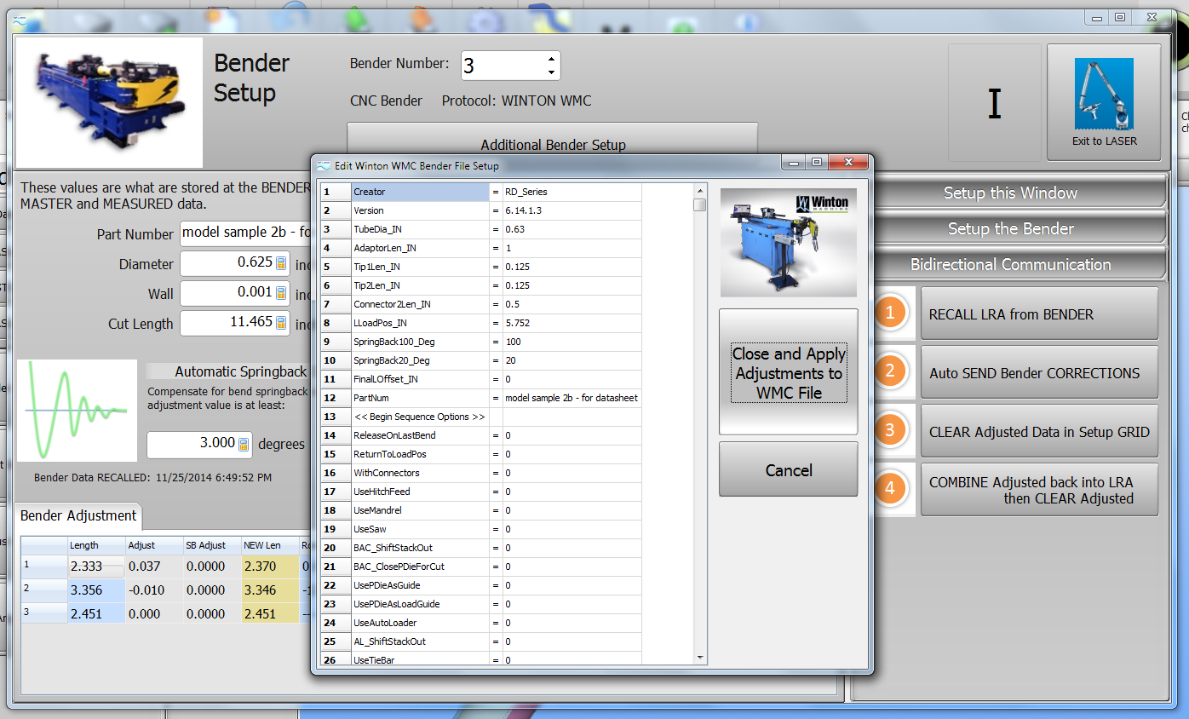Click the Exit to LASER icon button
Viewport: 1189px width, 719px height.
[x=1103, y=102]
